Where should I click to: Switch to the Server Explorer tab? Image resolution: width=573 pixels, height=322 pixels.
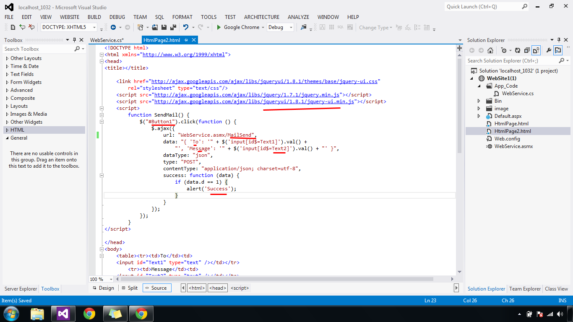coord(21,289)
